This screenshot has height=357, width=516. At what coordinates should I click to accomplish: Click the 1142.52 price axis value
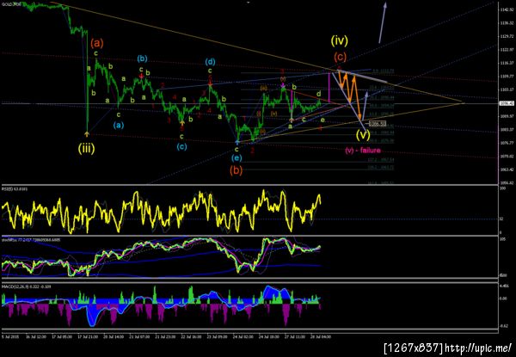[507, 10]
